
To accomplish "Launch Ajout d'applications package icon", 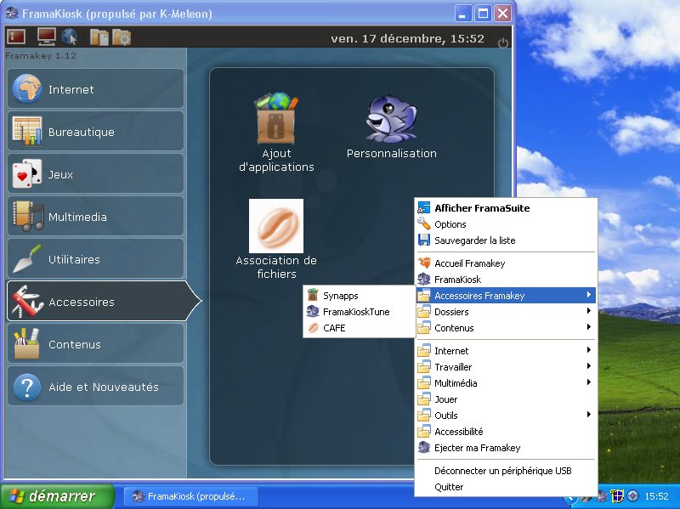I will pyautogui.click(x=276, y=118).
